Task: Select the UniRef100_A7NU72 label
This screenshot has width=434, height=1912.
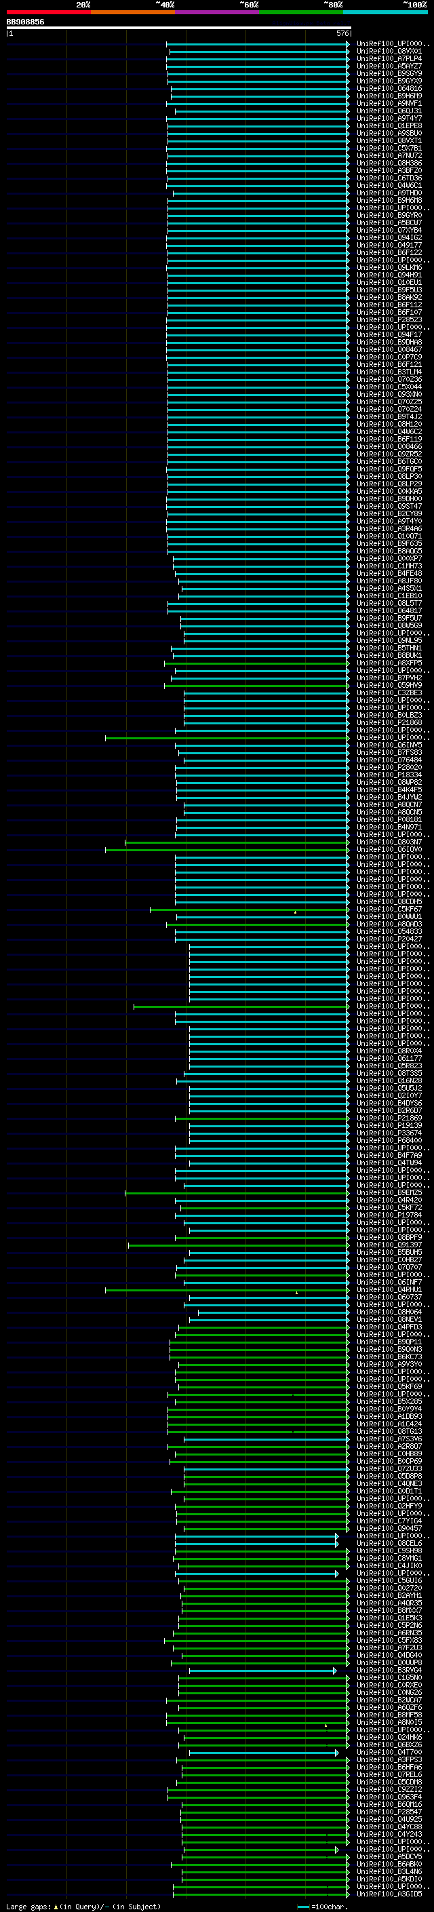Action: point(389,156)
